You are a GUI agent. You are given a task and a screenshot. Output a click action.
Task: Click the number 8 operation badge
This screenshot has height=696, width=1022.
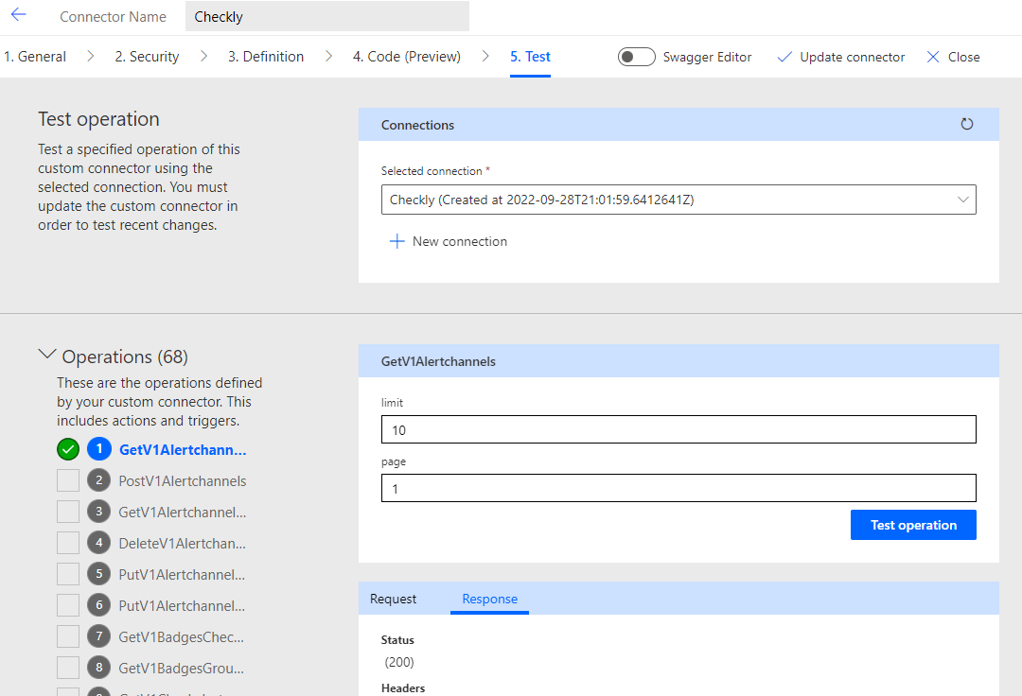pyautogui.click(x=99, y=668)
